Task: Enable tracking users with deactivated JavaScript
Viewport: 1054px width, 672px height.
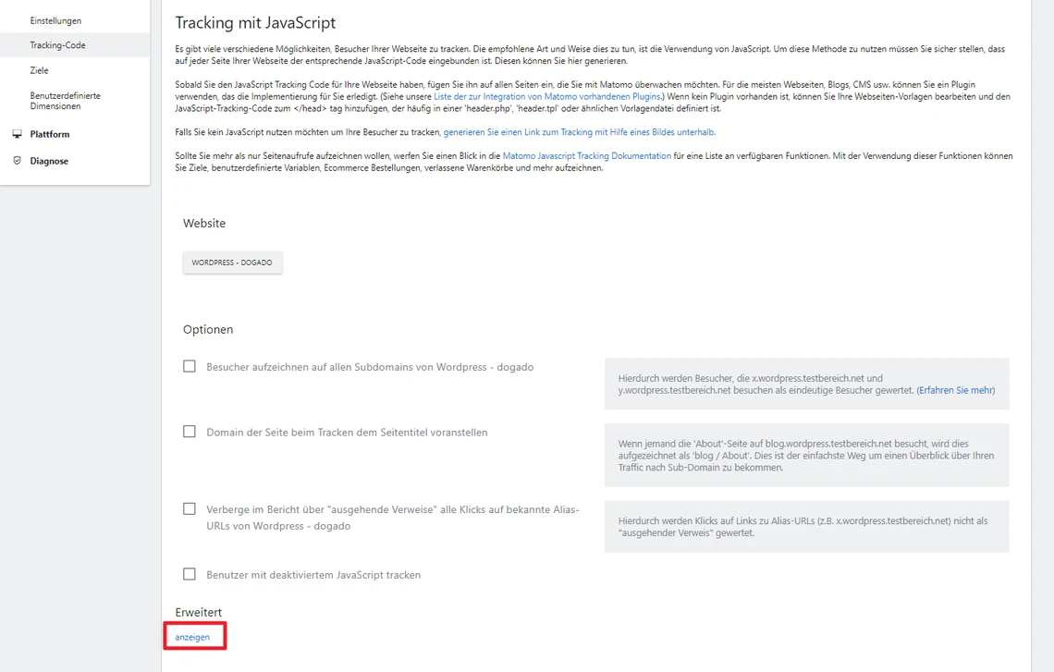Action: click(x=190, y=574)
